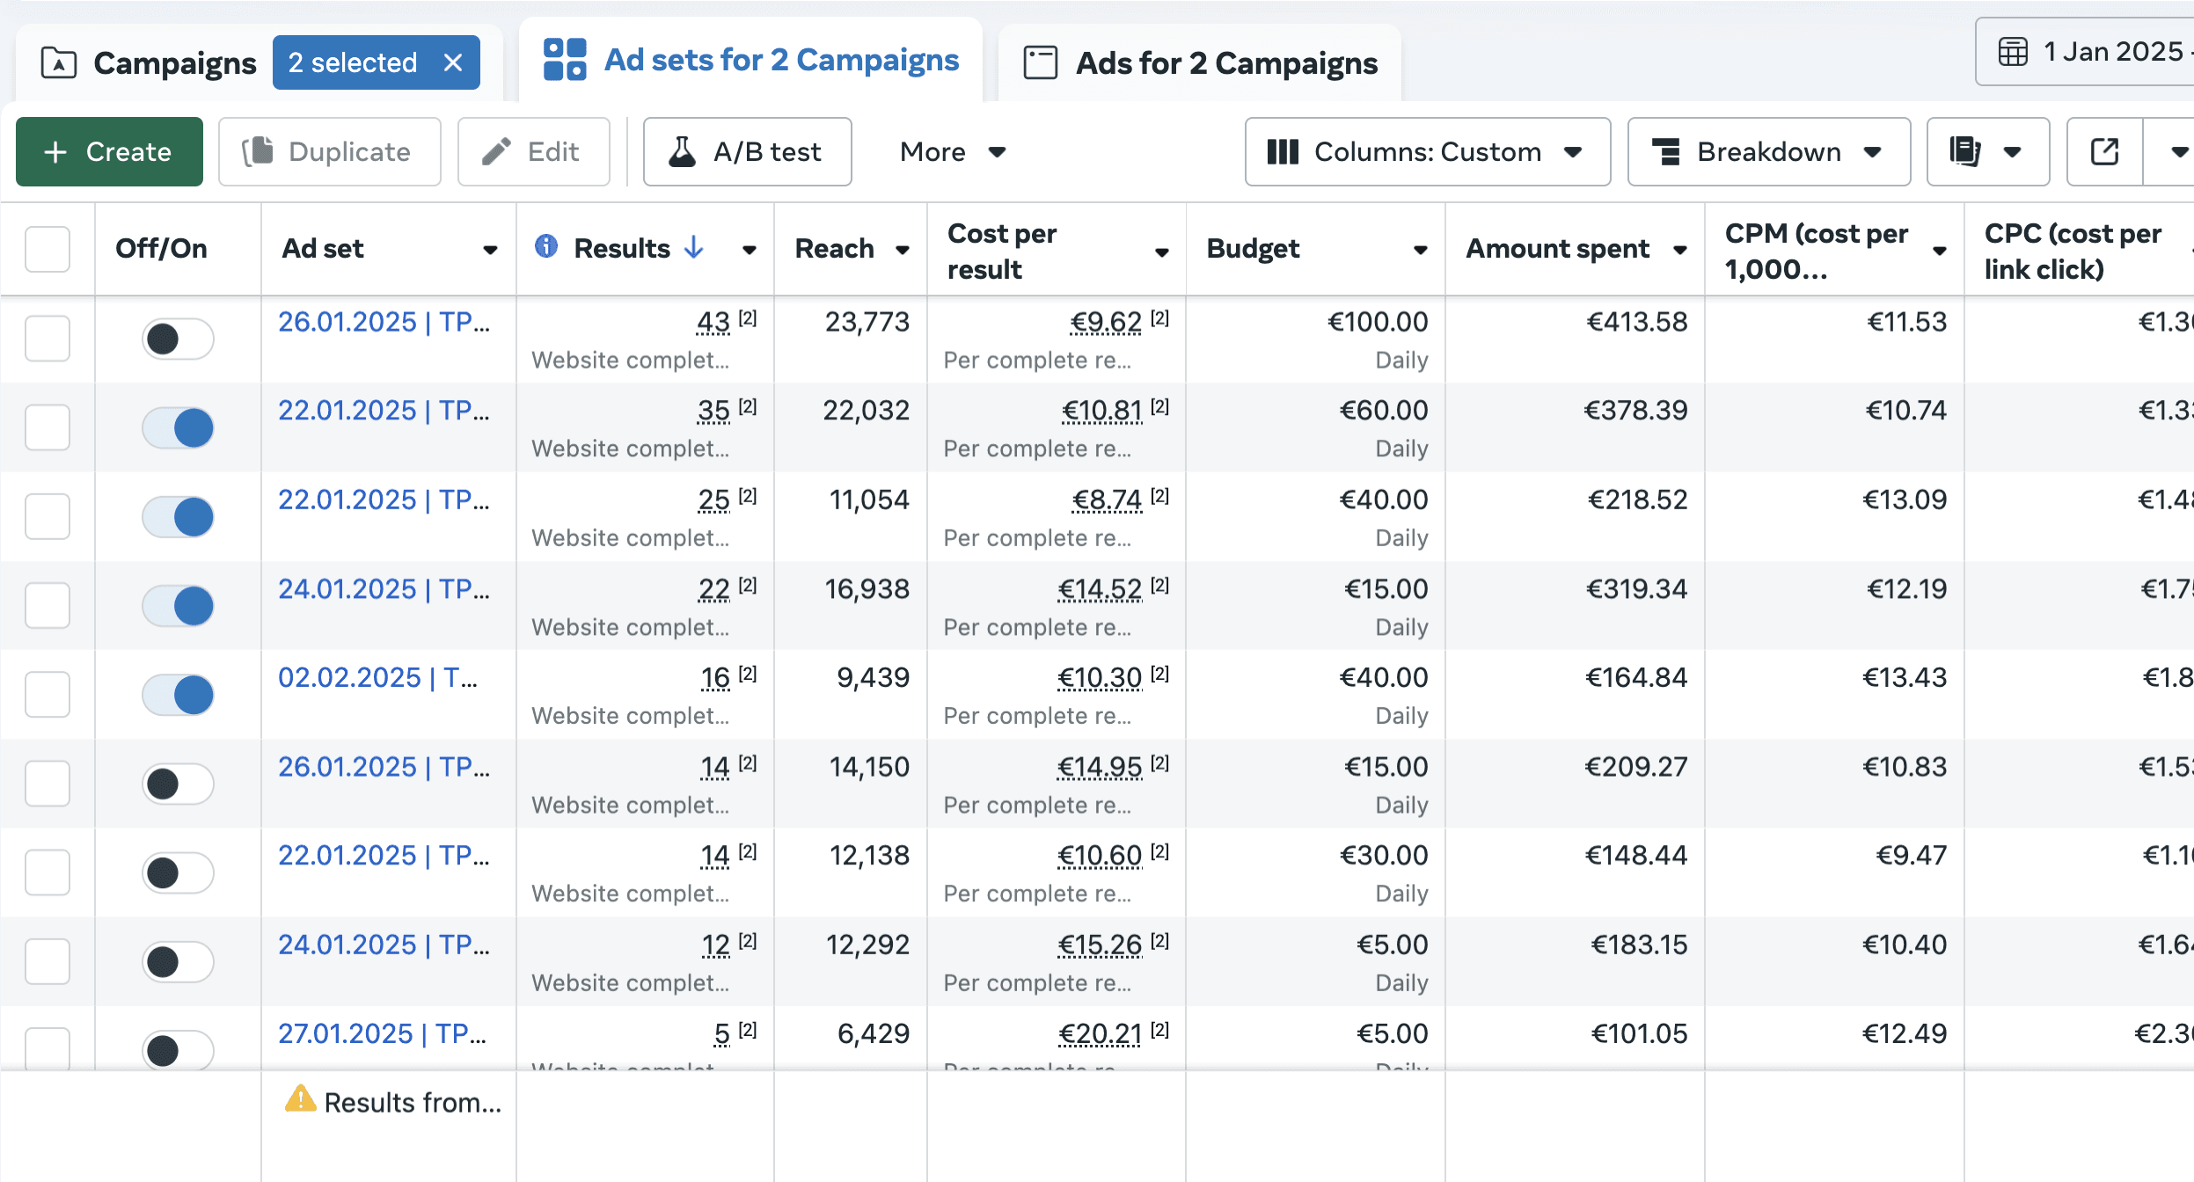
Task: Click the A/B test flask button
Action: [x=747, y=151]
